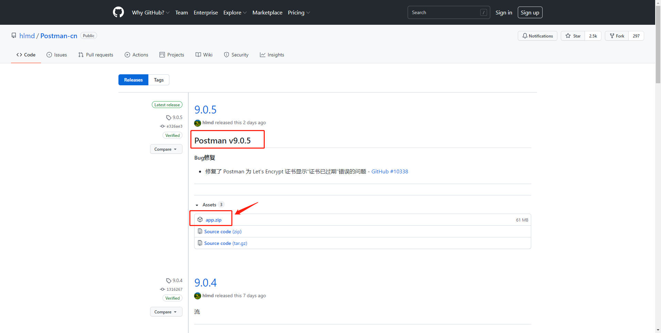Switch to the Actions tab
Image resolution: width=661 pixels, height=333 pixels.
[x=136, y=55]
